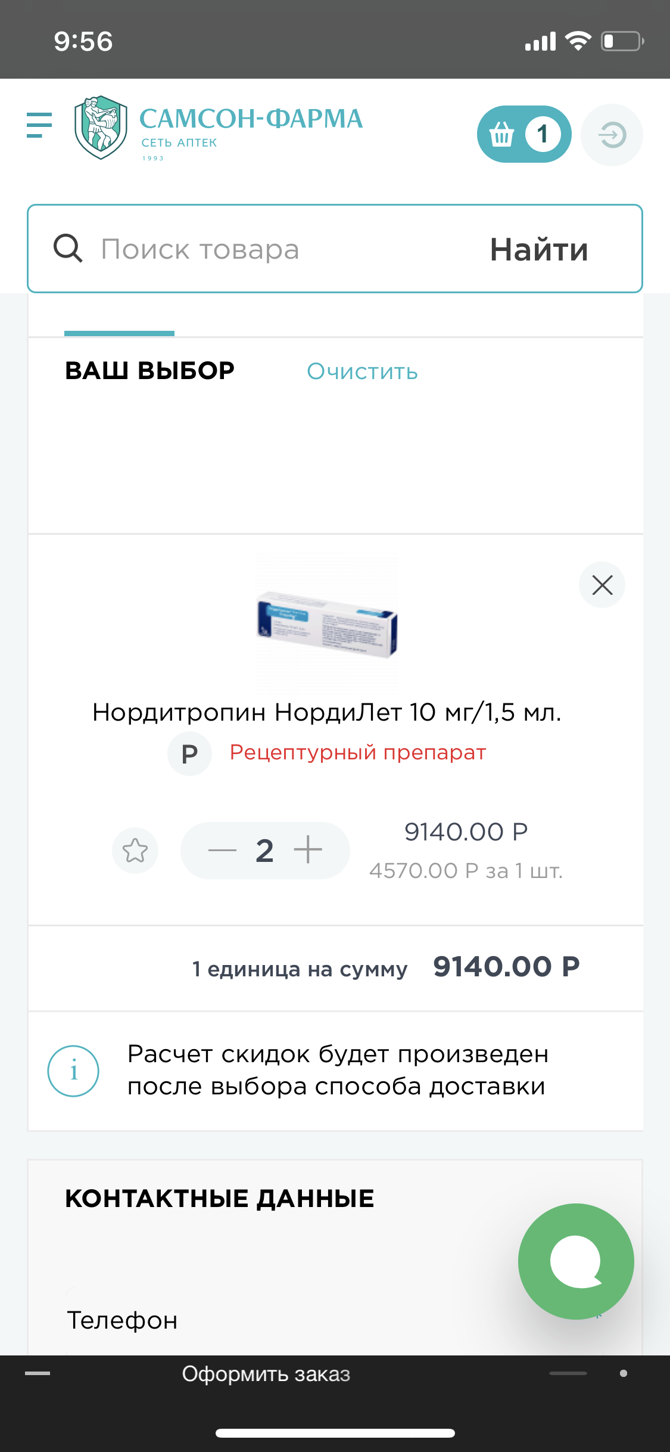670x1452 pixels.
Task: Increase quantity with plus button
Action: click(x=308, y=851)
